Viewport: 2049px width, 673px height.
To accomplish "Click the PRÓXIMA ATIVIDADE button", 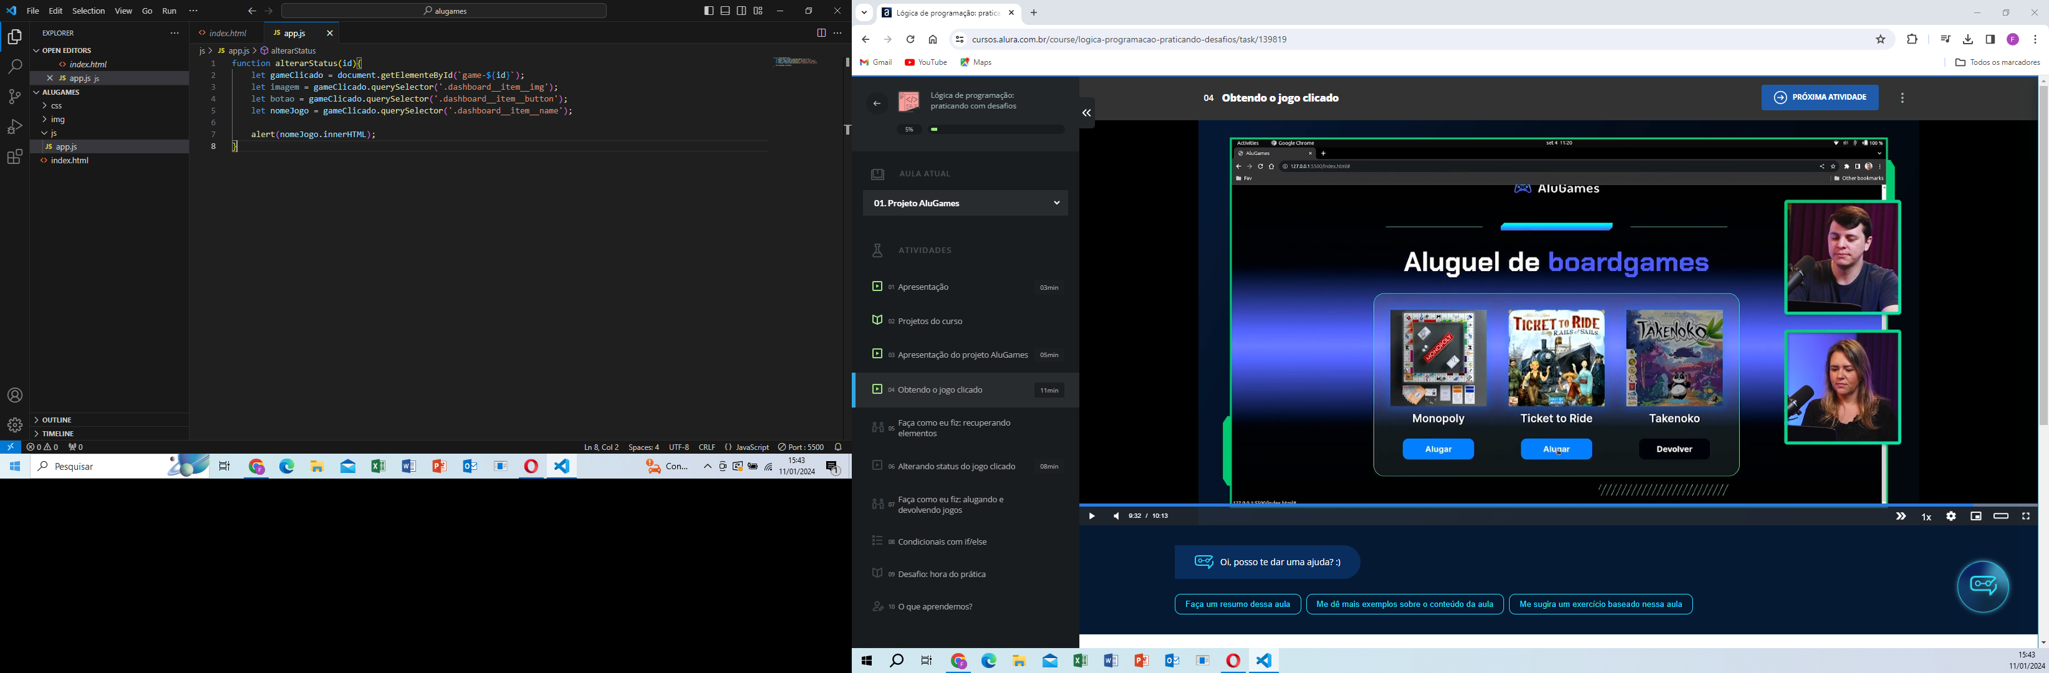I will (1820, 98).
